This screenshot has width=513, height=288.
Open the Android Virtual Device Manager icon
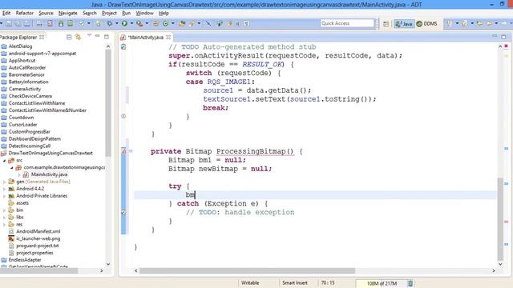click(70, 23)
